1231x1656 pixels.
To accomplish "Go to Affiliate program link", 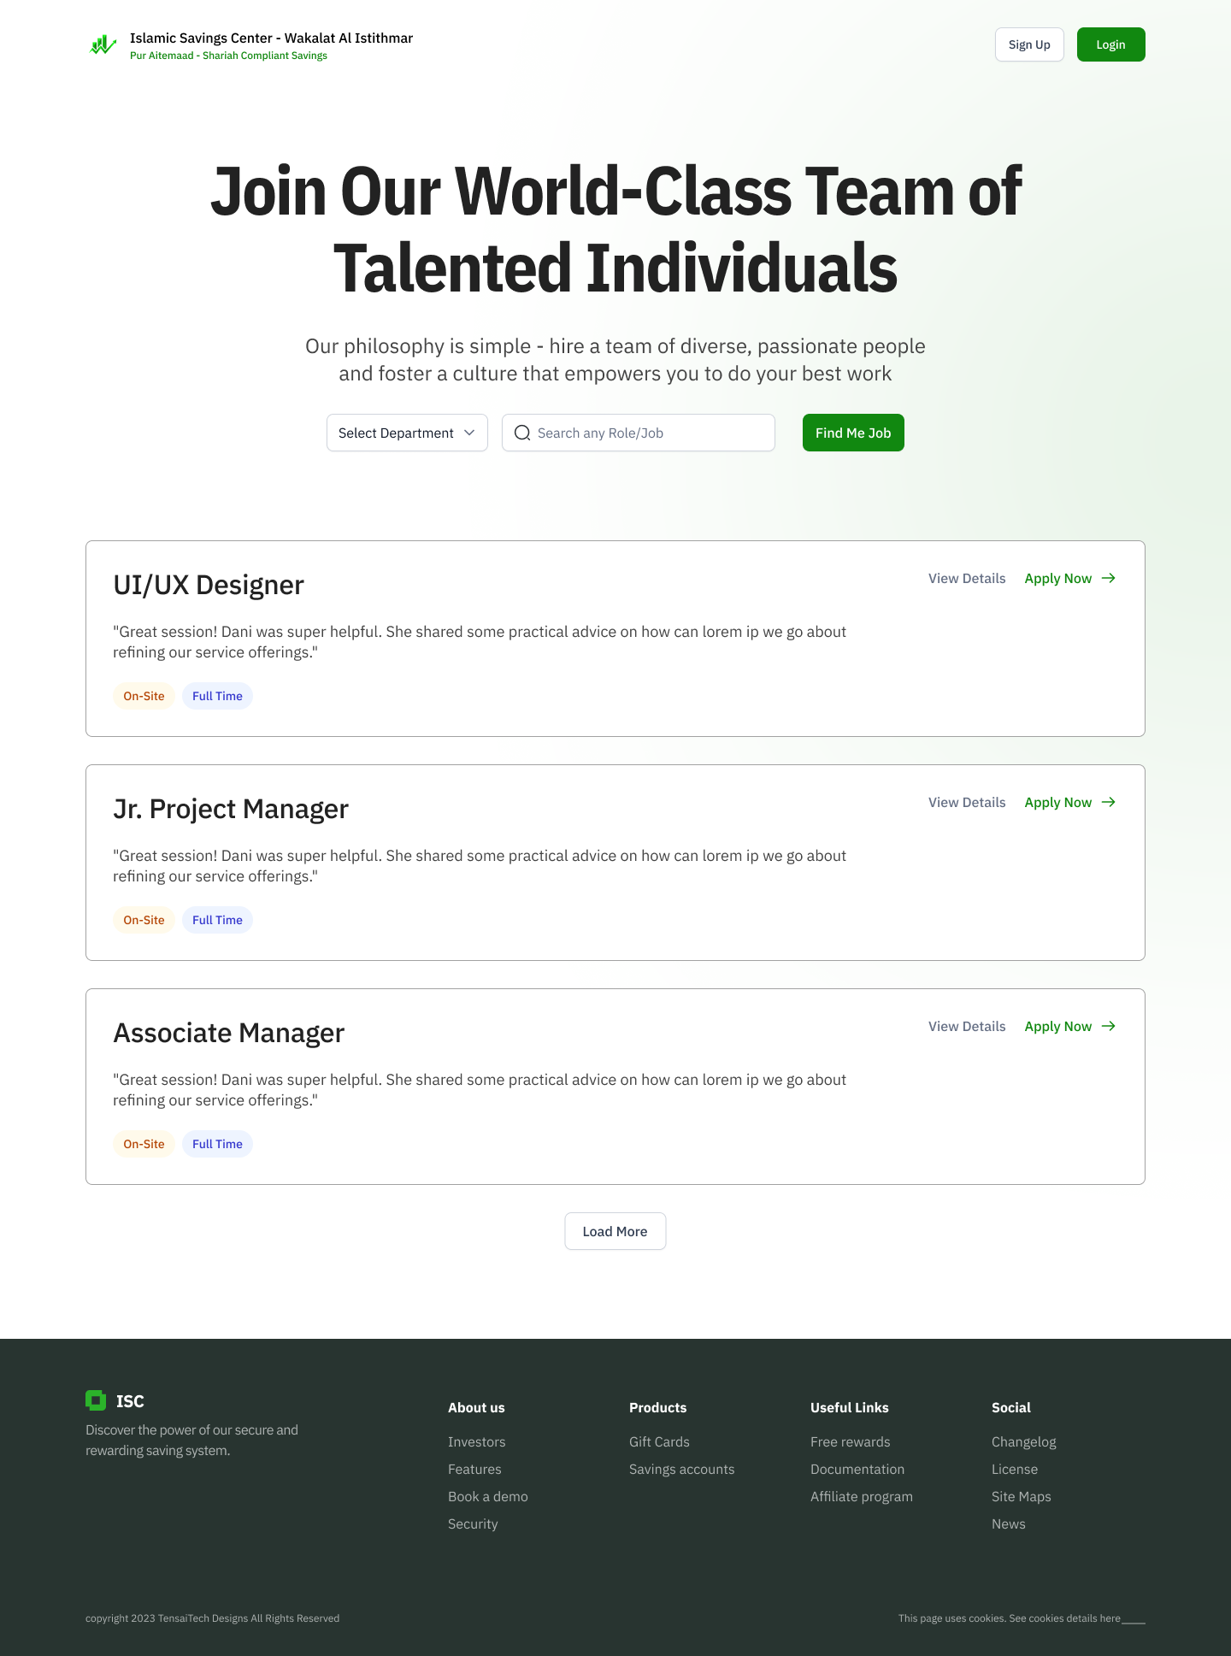I will 861,1497.
